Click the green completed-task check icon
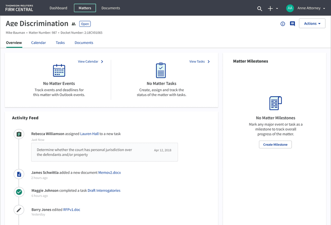The width and height of the screenshot is (331, 225). coord(19,192)
